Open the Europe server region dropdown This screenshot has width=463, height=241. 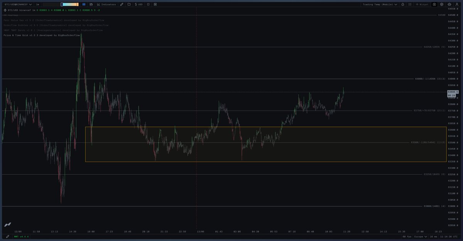click(x=421, y=236)
